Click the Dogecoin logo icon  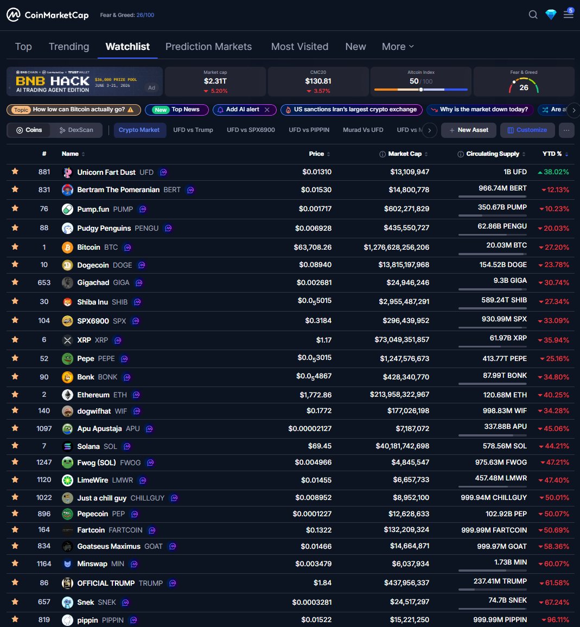pyautogui.click(x=68, y=265)
